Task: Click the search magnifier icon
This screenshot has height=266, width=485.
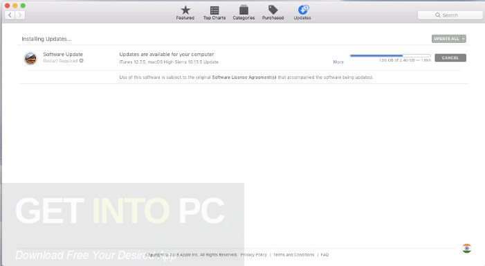Action: pos(438,15)
